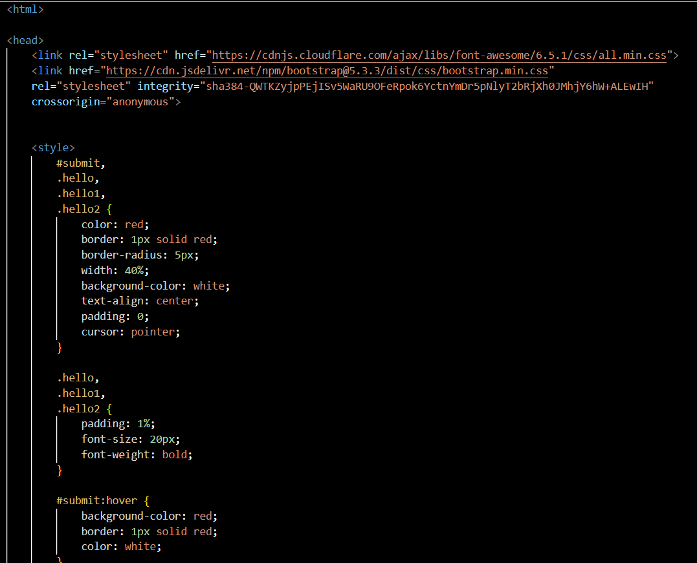Open the Font Awesome all.min.css URL
Screen dimensions: 697x563
coord(439,56)
